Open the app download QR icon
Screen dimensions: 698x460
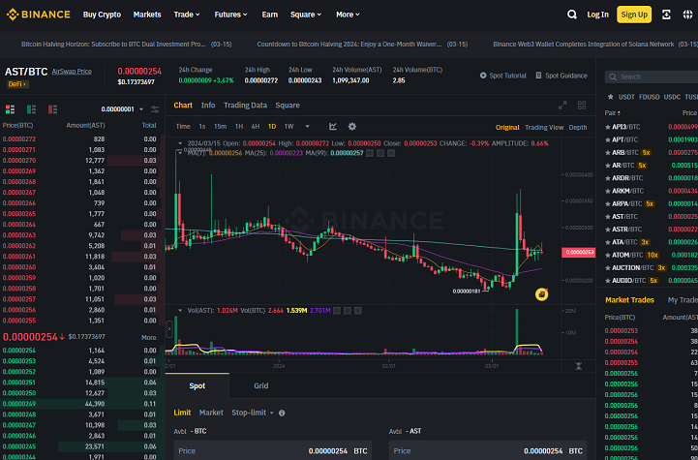click(x=666, y=15)
